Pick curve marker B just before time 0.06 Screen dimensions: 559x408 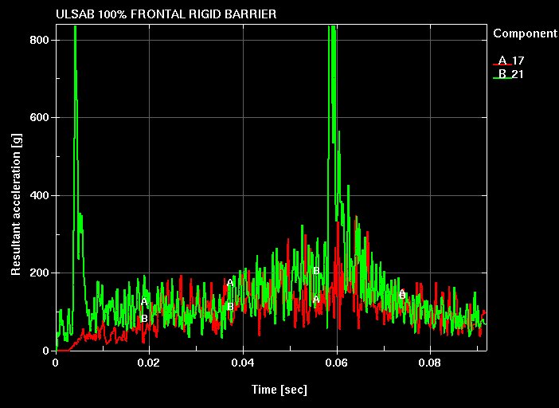(x=316, y=271)
